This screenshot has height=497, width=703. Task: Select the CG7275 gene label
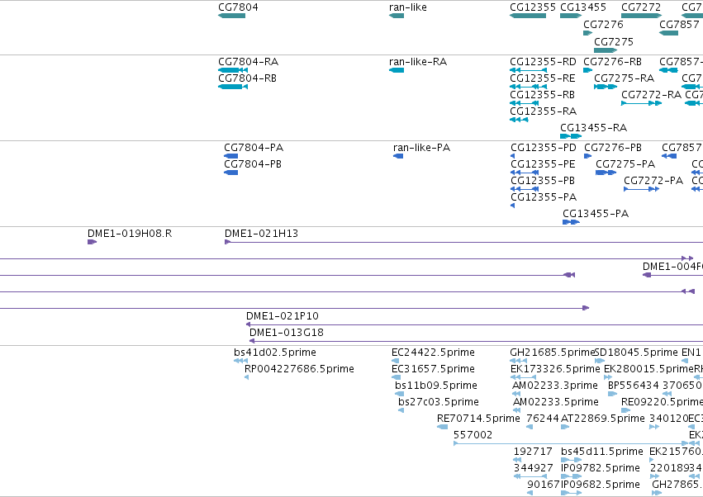pos(614,41)
